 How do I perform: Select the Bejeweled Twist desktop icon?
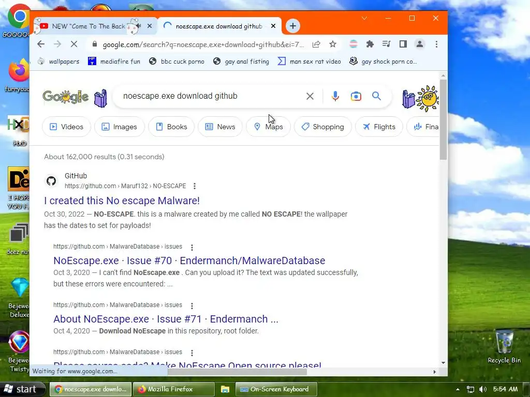[19, 352]
